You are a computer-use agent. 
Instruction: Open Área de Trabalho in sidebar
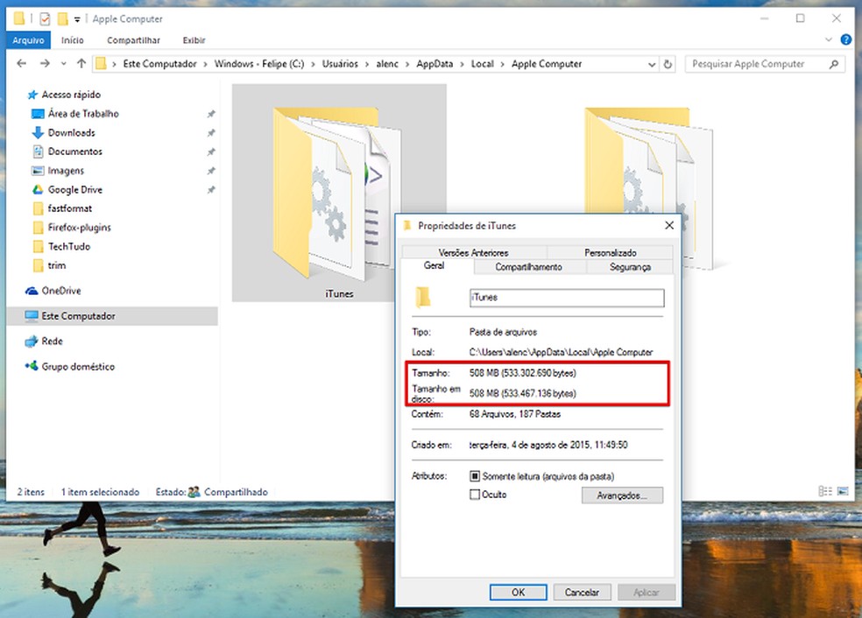(x=83, y=114)
